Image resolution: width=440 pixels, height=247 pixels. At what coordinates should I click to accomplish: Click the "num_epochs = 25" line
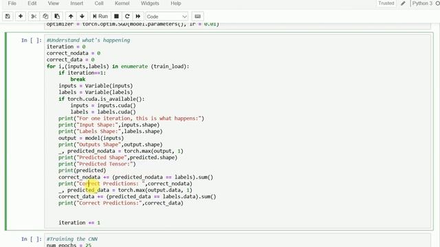[69, 245]
